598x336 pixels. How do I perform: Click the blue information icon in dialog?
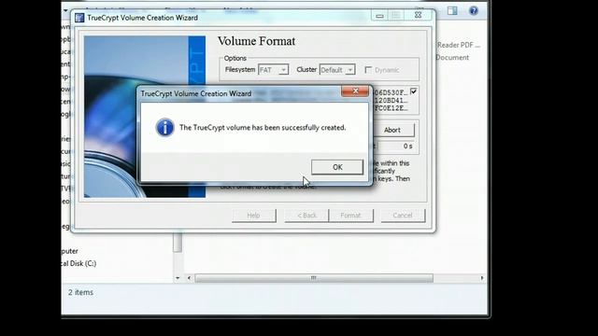[164, 128]
